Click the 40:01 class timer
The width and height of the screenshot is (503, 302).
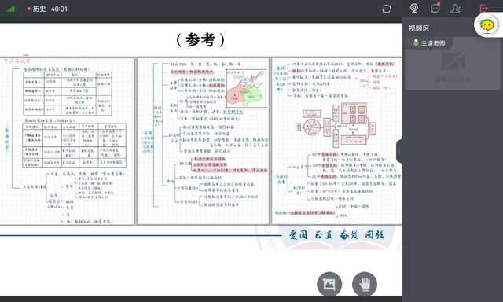pos(60,9)
